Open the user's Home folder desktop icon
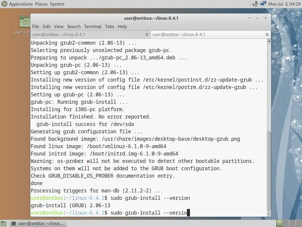 (25, 22)
